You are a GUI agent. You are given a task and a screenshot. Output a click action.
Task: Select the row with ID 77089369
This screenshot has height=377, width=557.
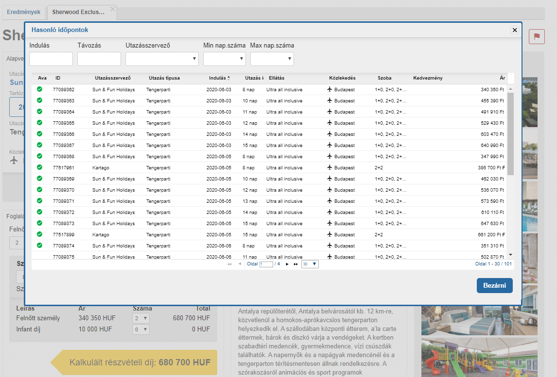pos(269,179)
